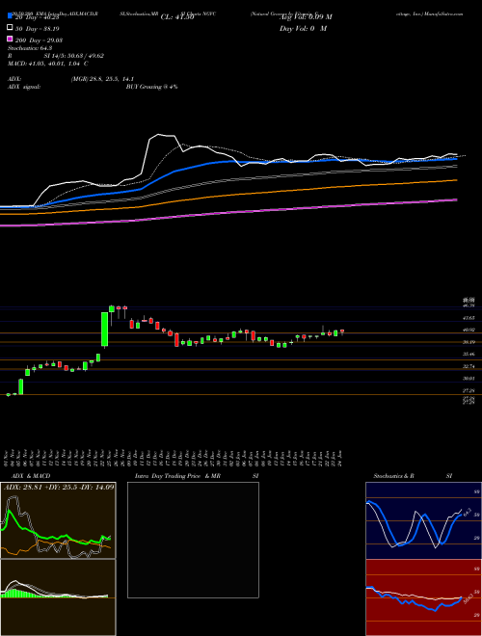Click the 'BUY Growing @ 4%' signal text
This screenshot has height=636, width=482.
point(151,87)
